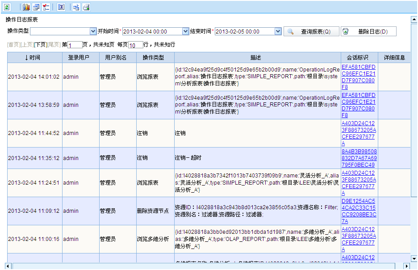Sort by the 时间 column header

[35, 57]
